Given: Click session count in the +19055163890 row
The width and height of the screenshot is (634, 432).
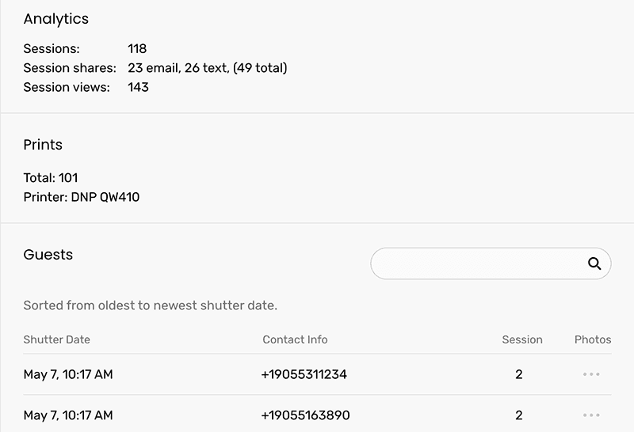Looking at the screenshot, I should pos(519,415).
